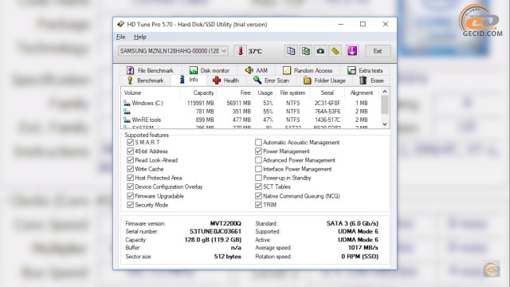510x287 pixels.
Task: Switch to the Disk monitor tab
Action: 209,70
